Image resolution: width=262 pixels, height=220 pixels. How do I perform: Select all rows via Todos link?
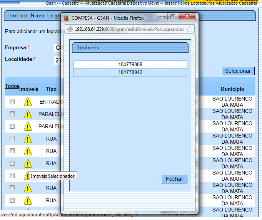(x=12, y=86)
